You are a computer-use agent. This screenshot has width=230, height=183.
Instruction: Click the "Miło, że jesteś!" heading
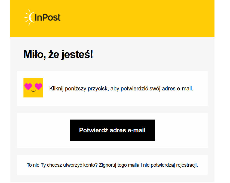[x=58, y=54]
